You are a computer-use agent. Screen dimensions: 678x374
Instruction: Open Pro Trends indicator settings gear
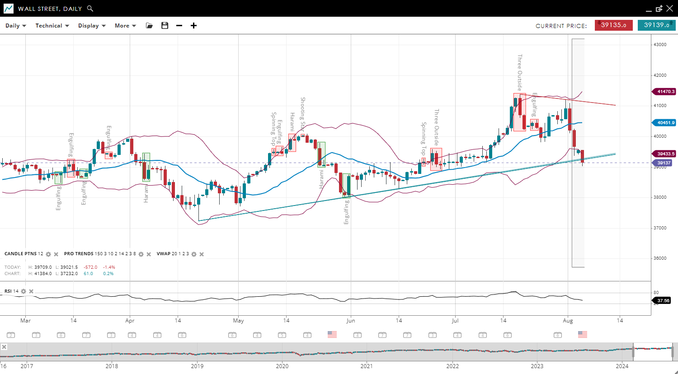(x=141, y=254)
